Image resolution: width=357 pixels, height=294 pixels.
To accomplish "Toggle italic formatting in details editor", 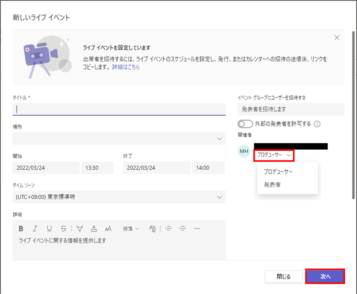I will point(35,228).
